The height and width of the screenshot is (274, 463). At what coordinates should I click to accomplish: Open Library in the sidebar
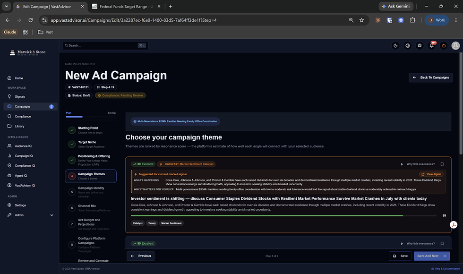(x=19, y=126)
